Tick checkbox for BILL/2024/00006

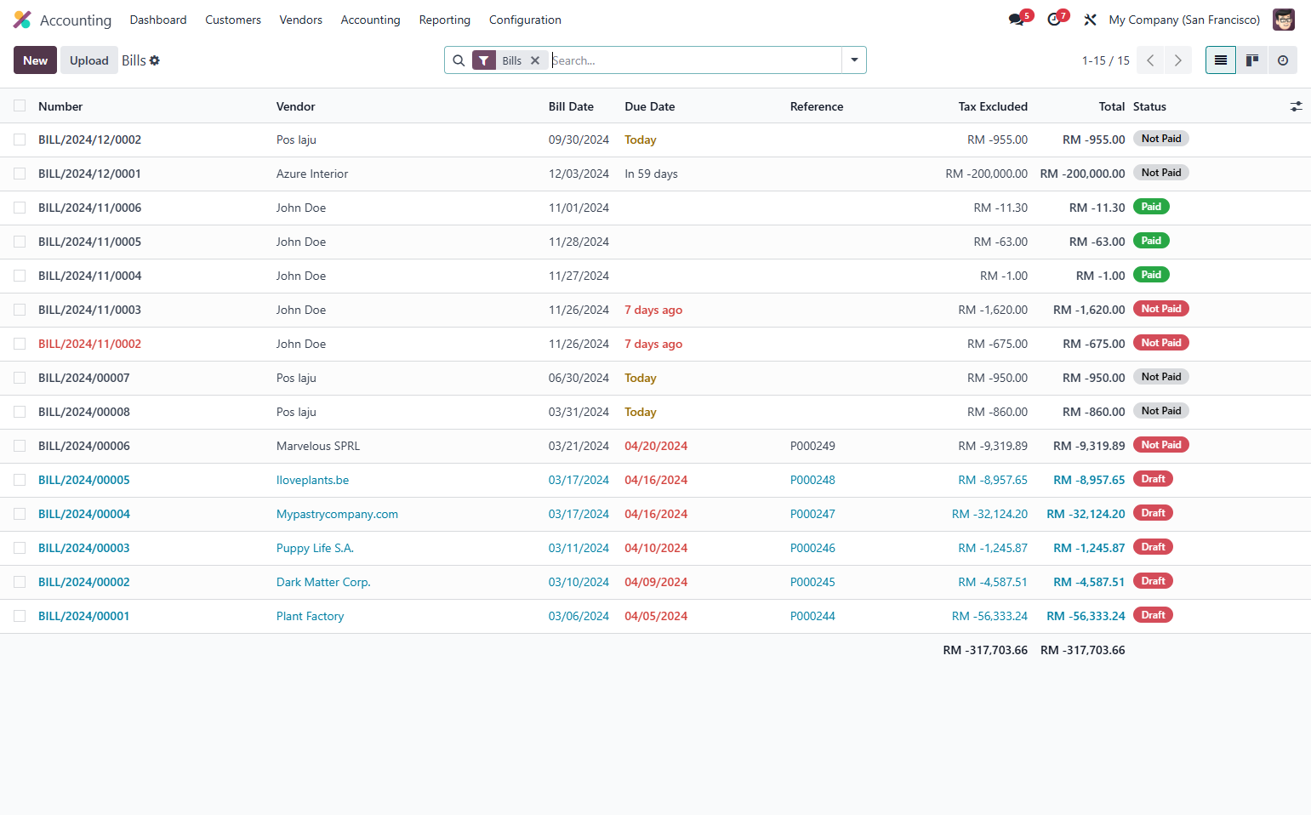(20, 446)
